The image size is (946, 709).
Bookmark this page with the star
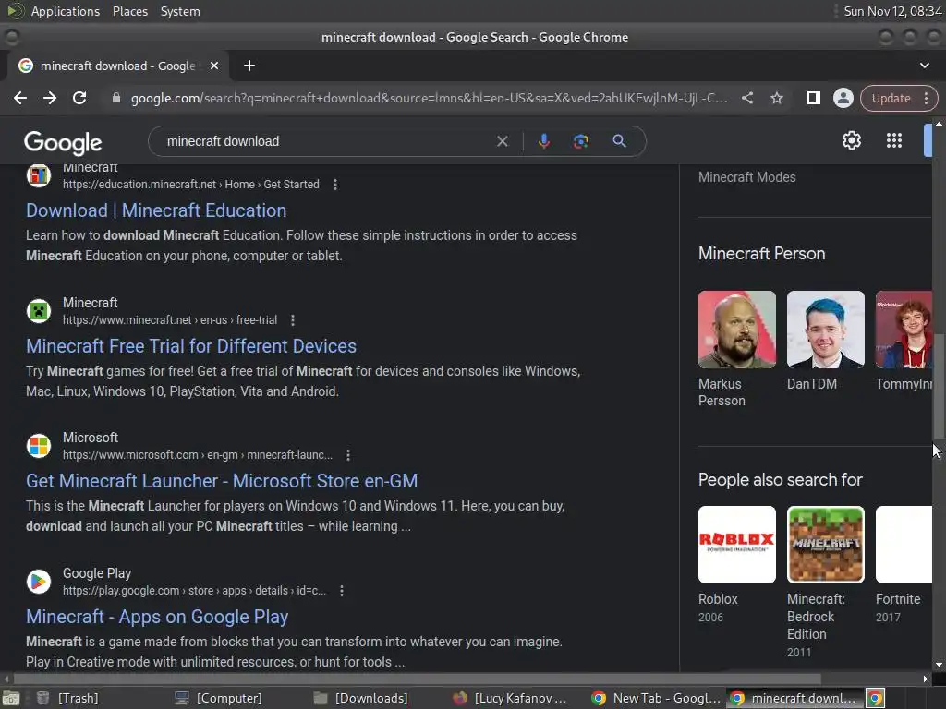(x=776, y=98)
